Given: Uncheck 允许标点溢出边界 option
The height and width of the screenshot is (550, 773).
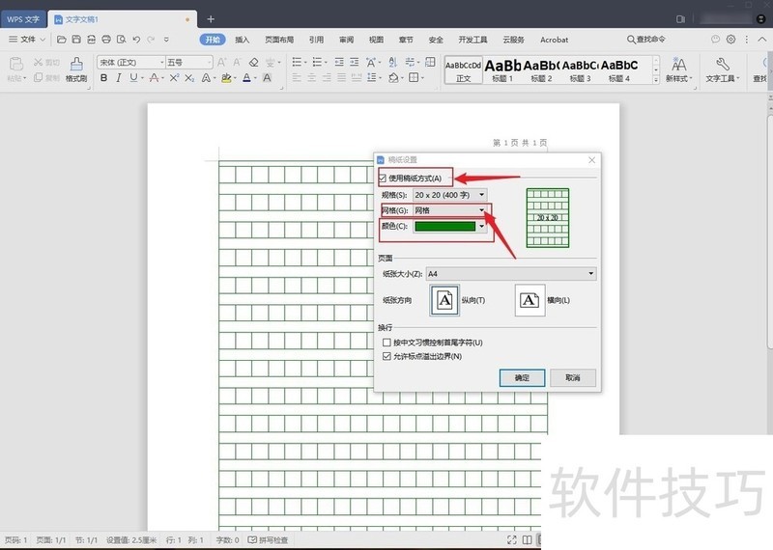Looking at the screenshot, I should point(387,356).
